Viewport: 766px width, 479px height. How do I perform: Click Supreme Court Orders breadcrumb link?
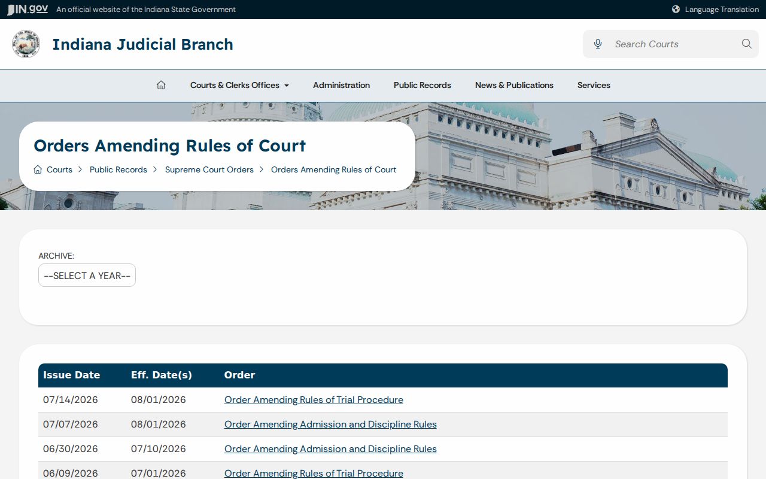coord(209,169)
